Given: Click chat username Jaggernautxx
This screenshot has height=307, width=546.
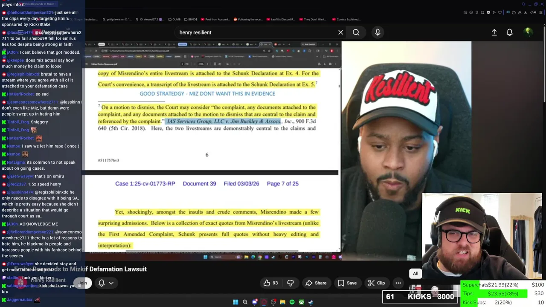Looking at the screenshot, I should (20, 300).
